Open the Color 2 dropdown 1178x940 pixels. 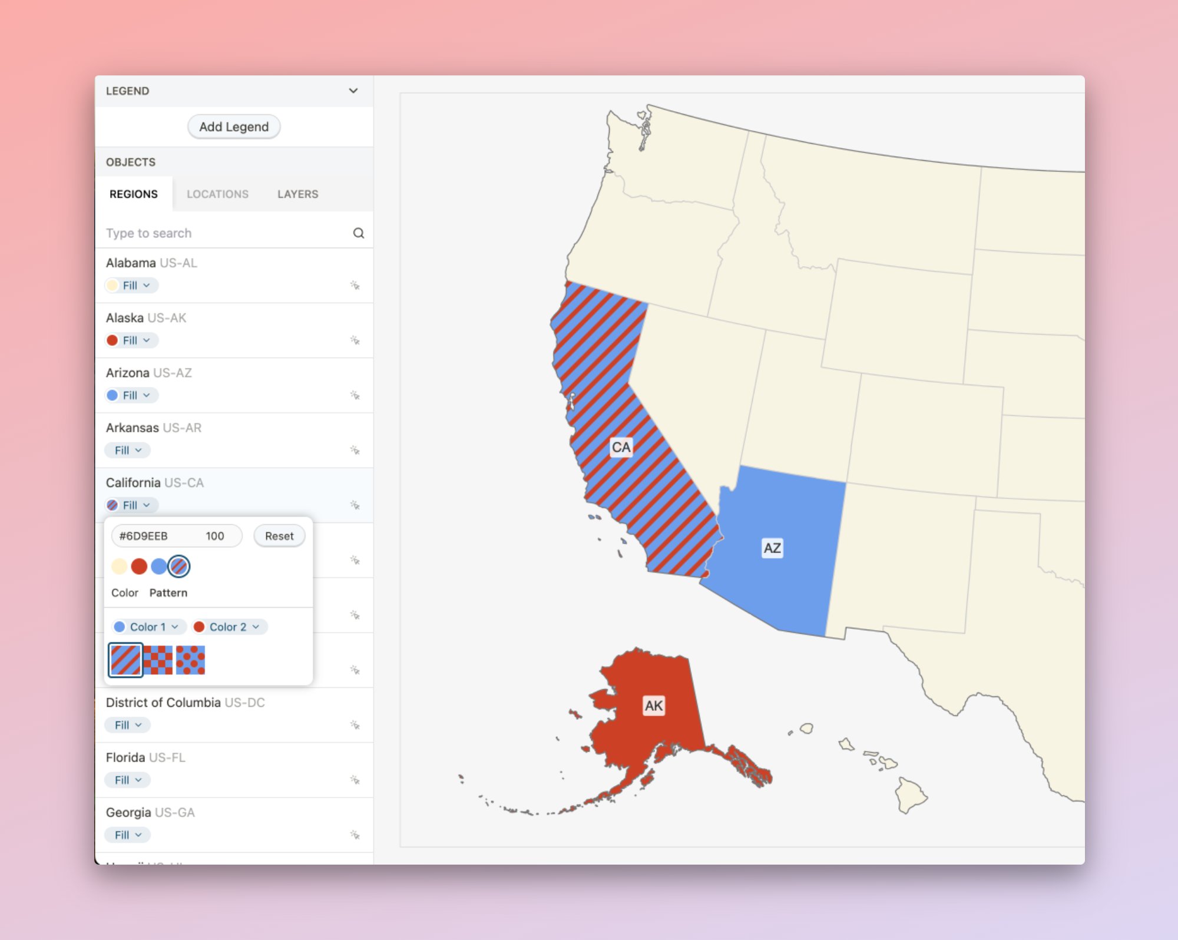pos(229,627)
